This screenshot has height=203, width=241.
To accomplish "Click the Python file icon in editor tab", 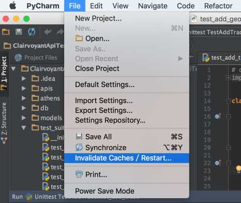I will pos(206,57).
